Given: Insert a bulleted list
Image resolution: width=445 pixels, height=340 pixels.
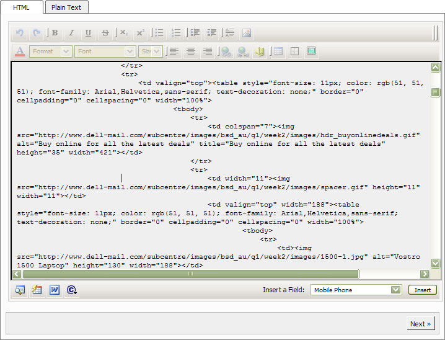Looking at the screenshot, I should coord(159,33).
